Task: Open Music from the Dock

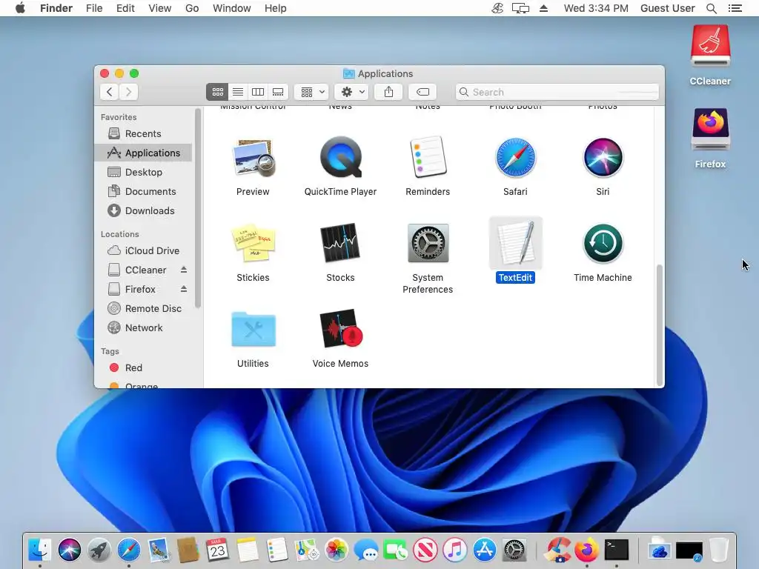Action: 454,550
